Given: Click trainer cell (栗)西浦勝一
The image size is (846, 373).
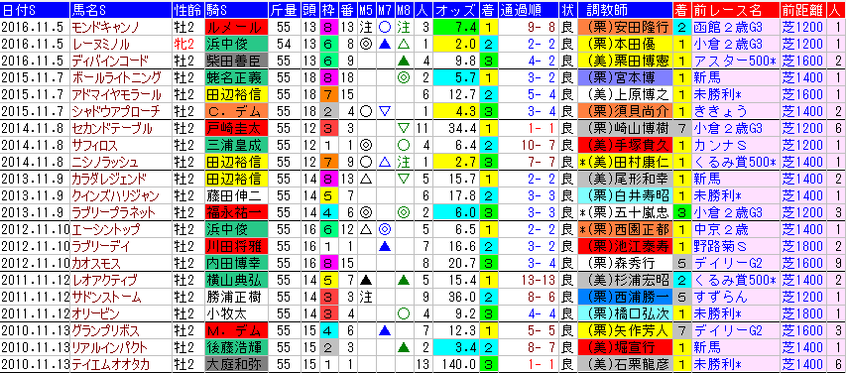Looking at the screenshot, I should [x=625, y=298].
